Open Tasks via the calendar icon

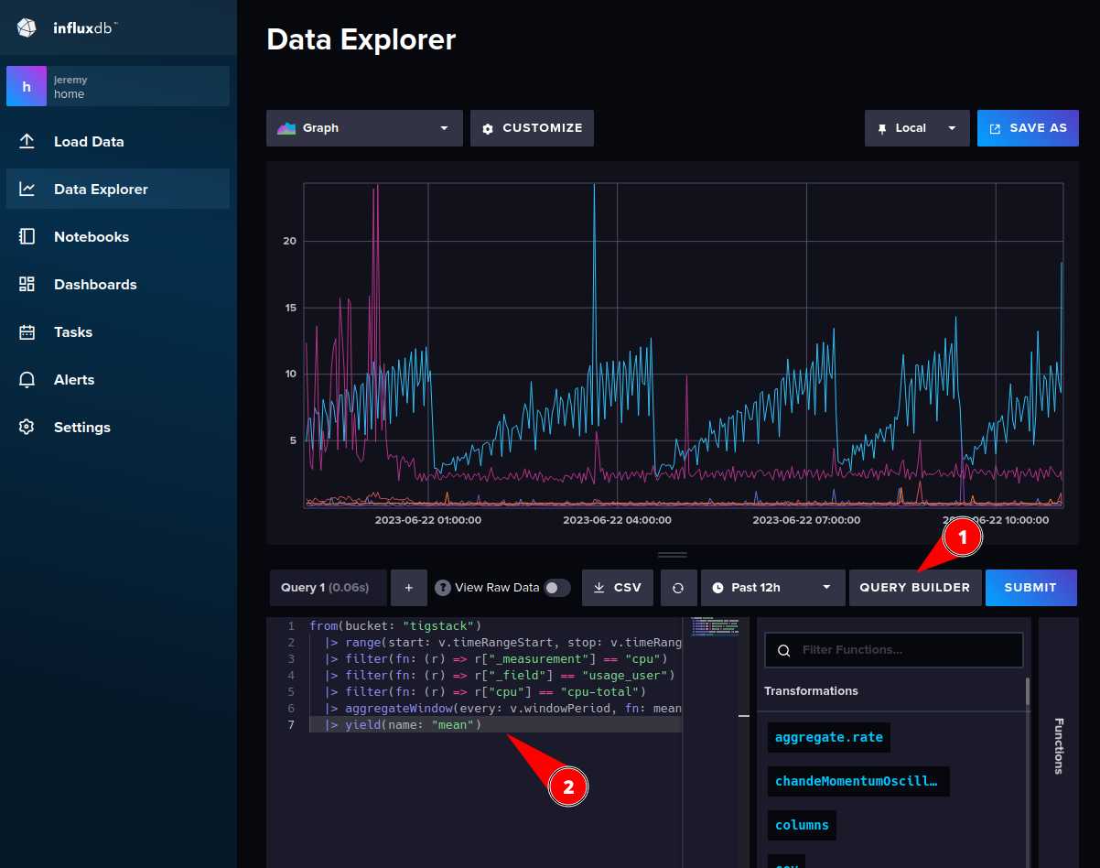point(26,331)
